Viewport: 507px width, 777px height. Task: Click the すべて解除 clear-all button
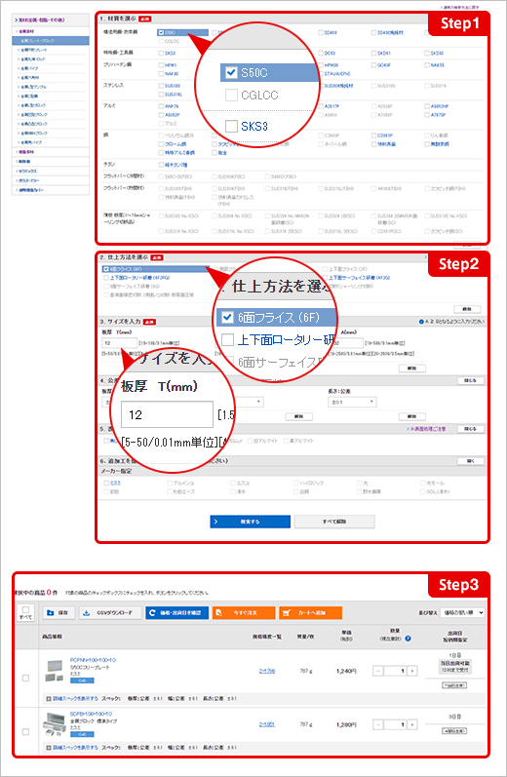click(x=334, y=522)
